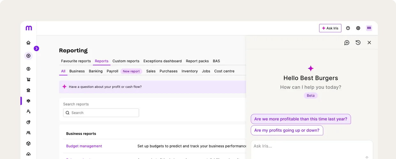Expand the sidebar with purple arrow
This screenshot has width=396, height=159.
(x=36, y=49)
